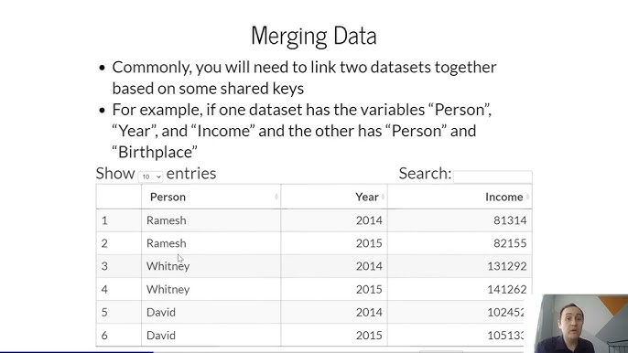Image resolution: width=628 pixels, height=353 pixels.
Task: Click the blue video progress bar
Action: coord(77,352)
